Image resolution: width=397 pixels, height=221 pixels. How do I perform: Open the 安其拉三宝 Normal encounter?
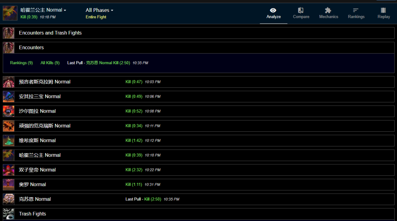point(40,96)
